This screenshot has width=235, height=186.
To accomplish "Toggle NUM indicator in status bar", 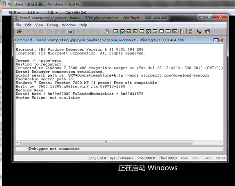I will pyautogui.click(x=220, y=158).
